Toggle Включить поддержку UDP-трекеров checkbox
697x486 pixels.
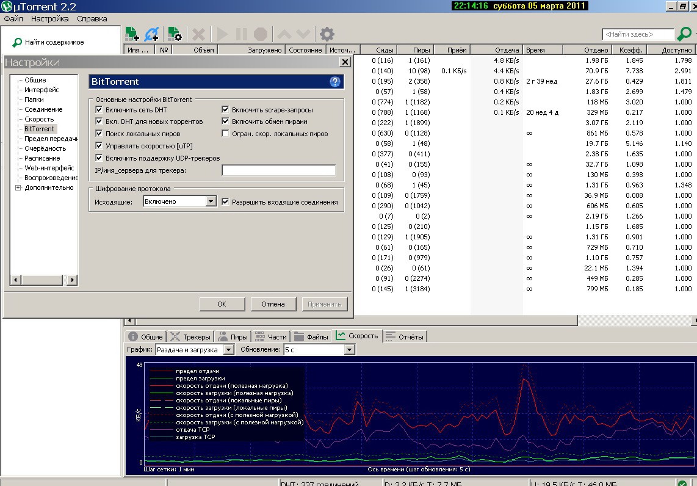point(99,158)
